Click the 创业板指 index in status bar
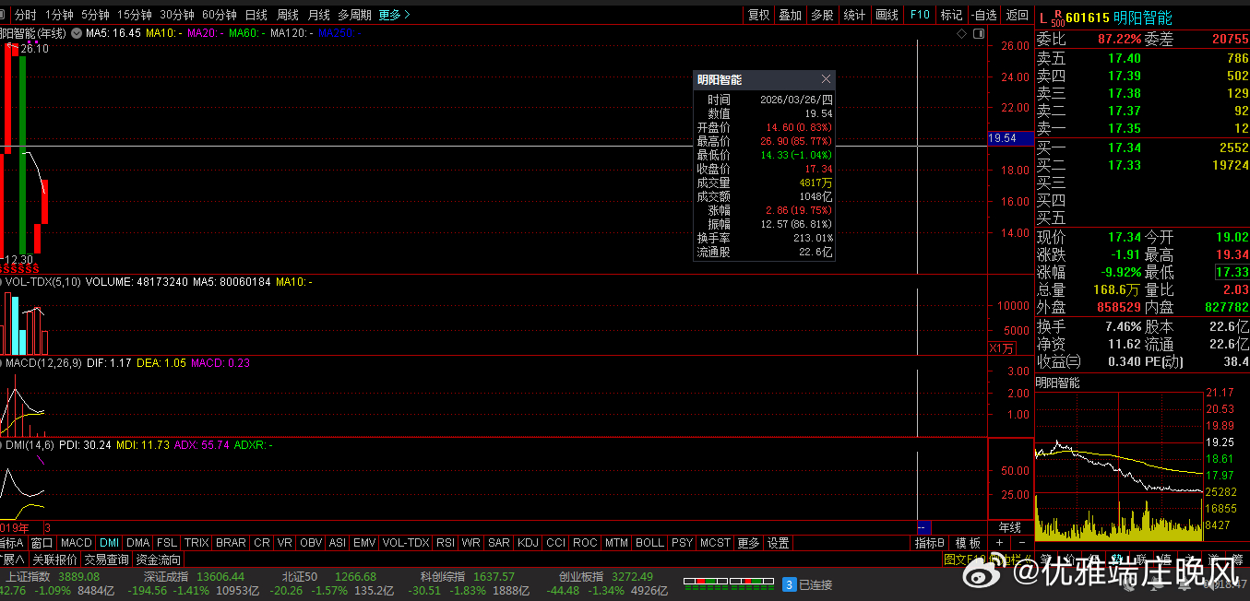 coord(580,577)
